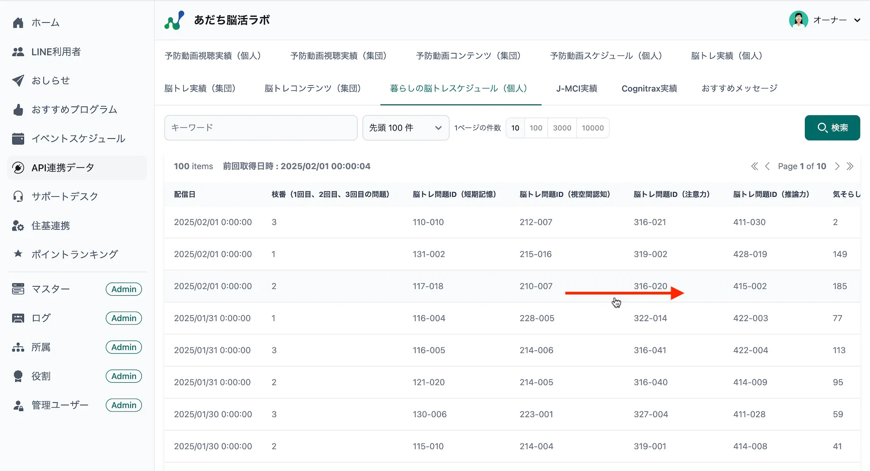The height and width of the screenshot is (471, 870).
Task: Open the 先頭 100 件 dropdown
Action: point(405,128)
